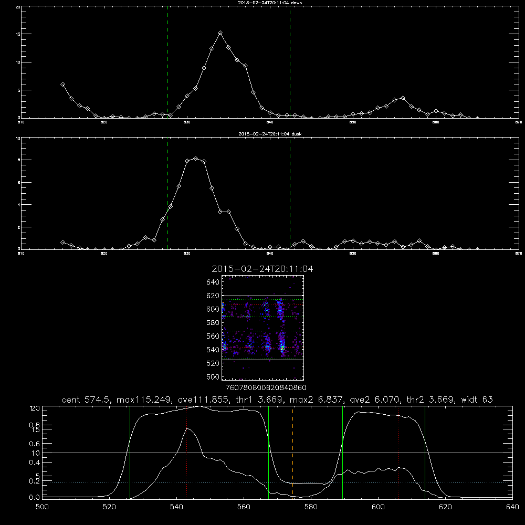Click the green vertical line near 614 in bottom plot

click(425, 452)
